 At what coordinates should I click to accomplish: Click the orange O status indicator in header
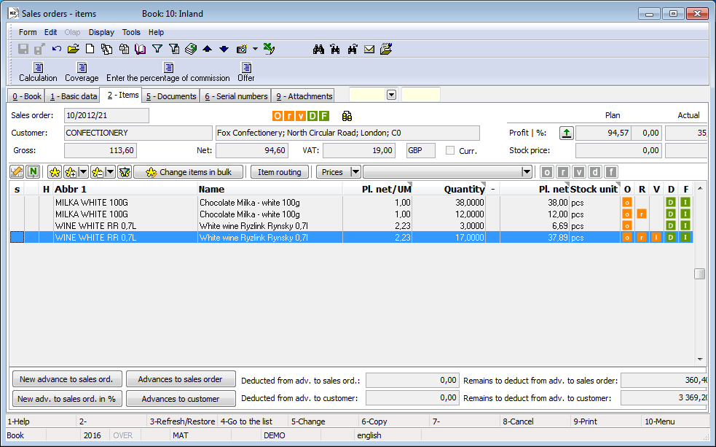click(278, 116)
